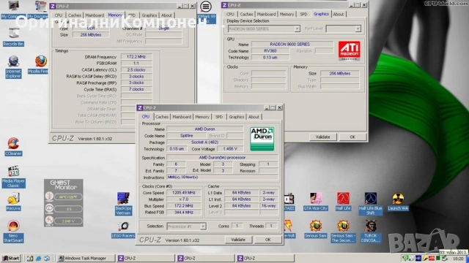The width and height of the screenshot is (469, 263).
Task: Click the Ghost Monitor voltage gauge icon
Action: click(x=49, y=221)
